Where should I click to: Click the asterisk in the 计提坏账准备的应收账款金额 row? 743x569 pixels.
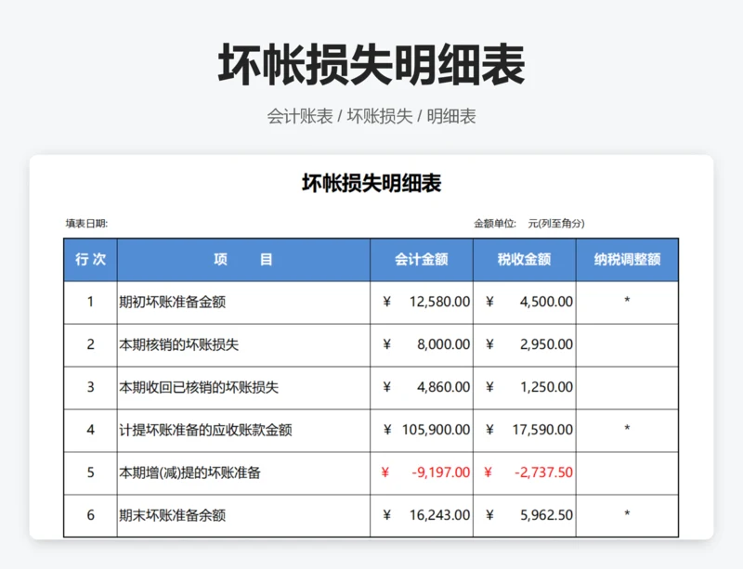[x=627, y=428]
